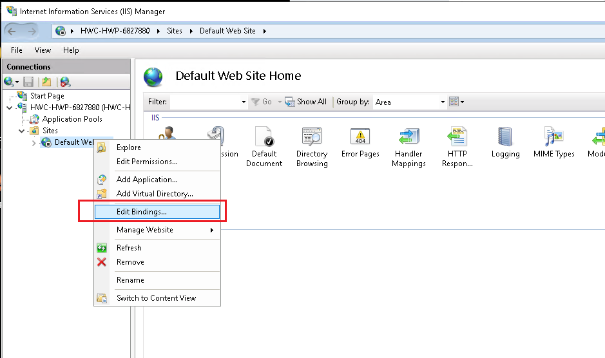605x358 pixels.
Task: Click Default Web Site in breadcrumb
Action: point(227,31)
